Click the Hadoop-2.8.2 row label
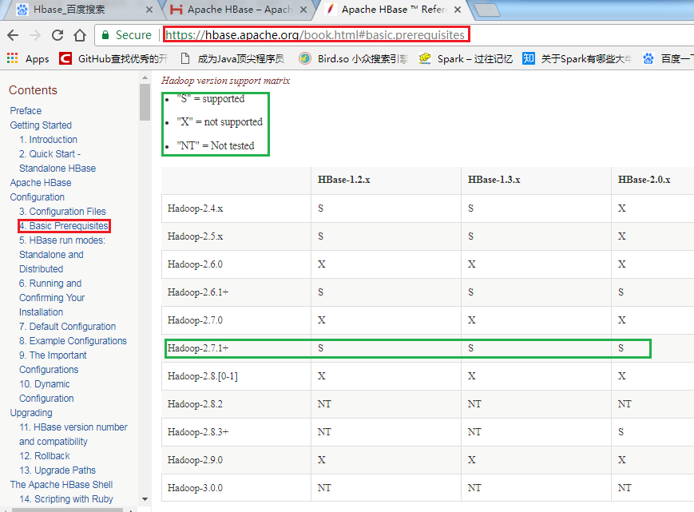Screen dimensions: 694x512 195,404
